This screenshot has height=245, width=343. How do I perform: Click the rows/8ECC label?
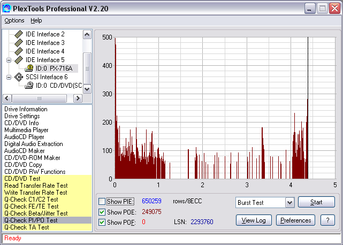click(x=187, y=201)
